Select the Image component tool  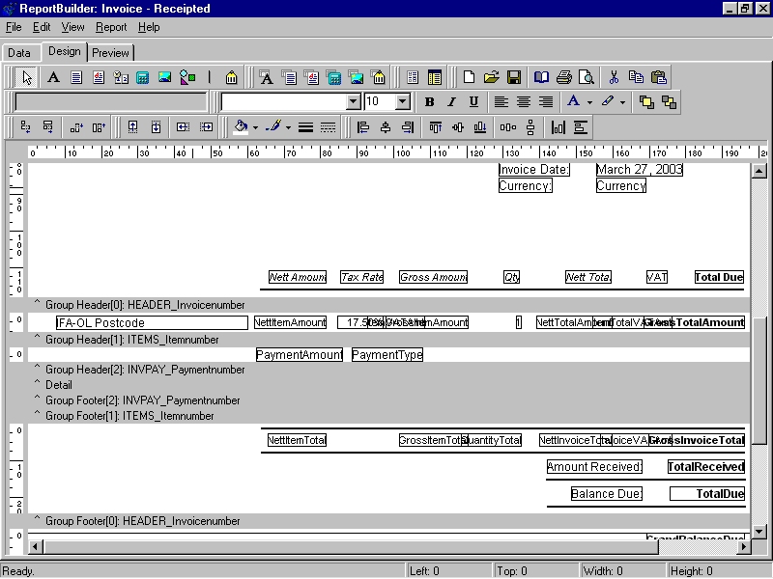coord(165,77)
